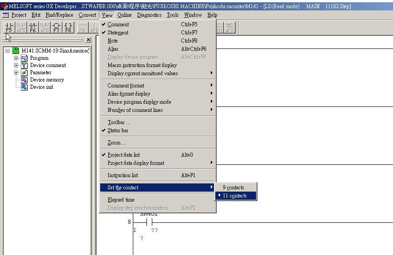Viewport: 393px width, 255px height.
Task: Expand the Program tree node
Action: click(16, 58)
